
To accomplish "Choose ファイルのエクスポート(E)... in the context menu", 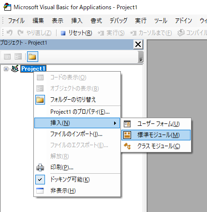I will point(77,145).
